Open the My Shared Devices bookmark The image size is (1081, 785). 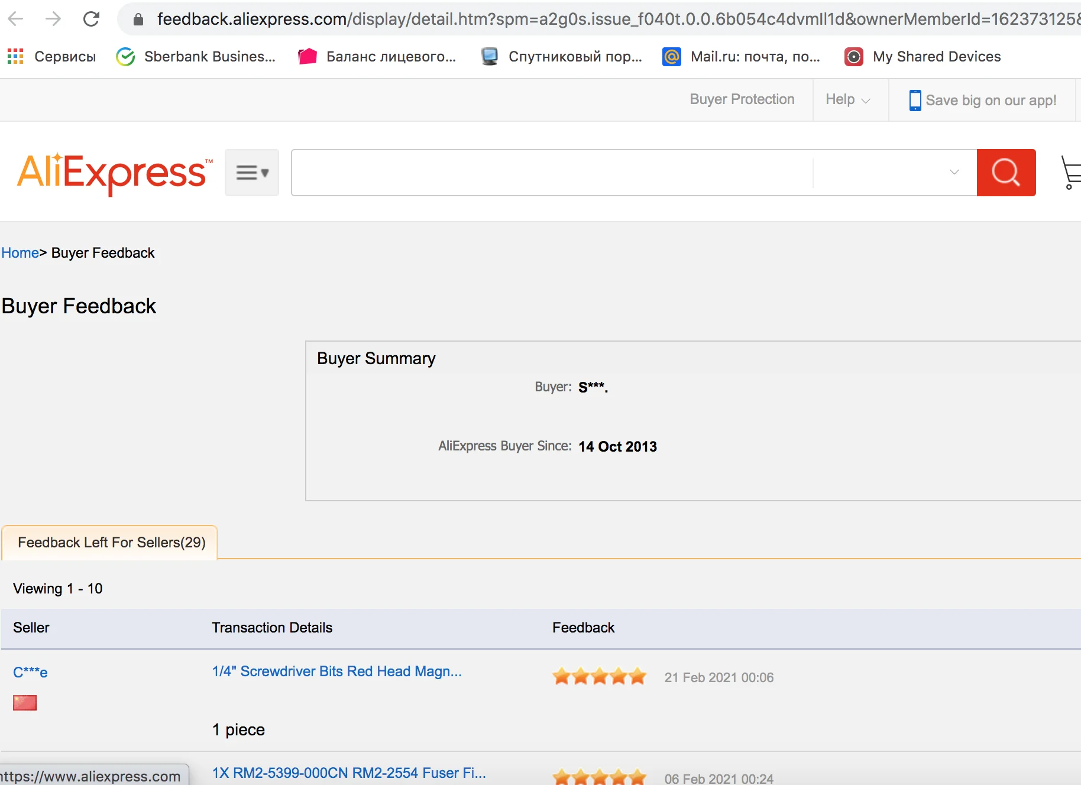point(923,57)
